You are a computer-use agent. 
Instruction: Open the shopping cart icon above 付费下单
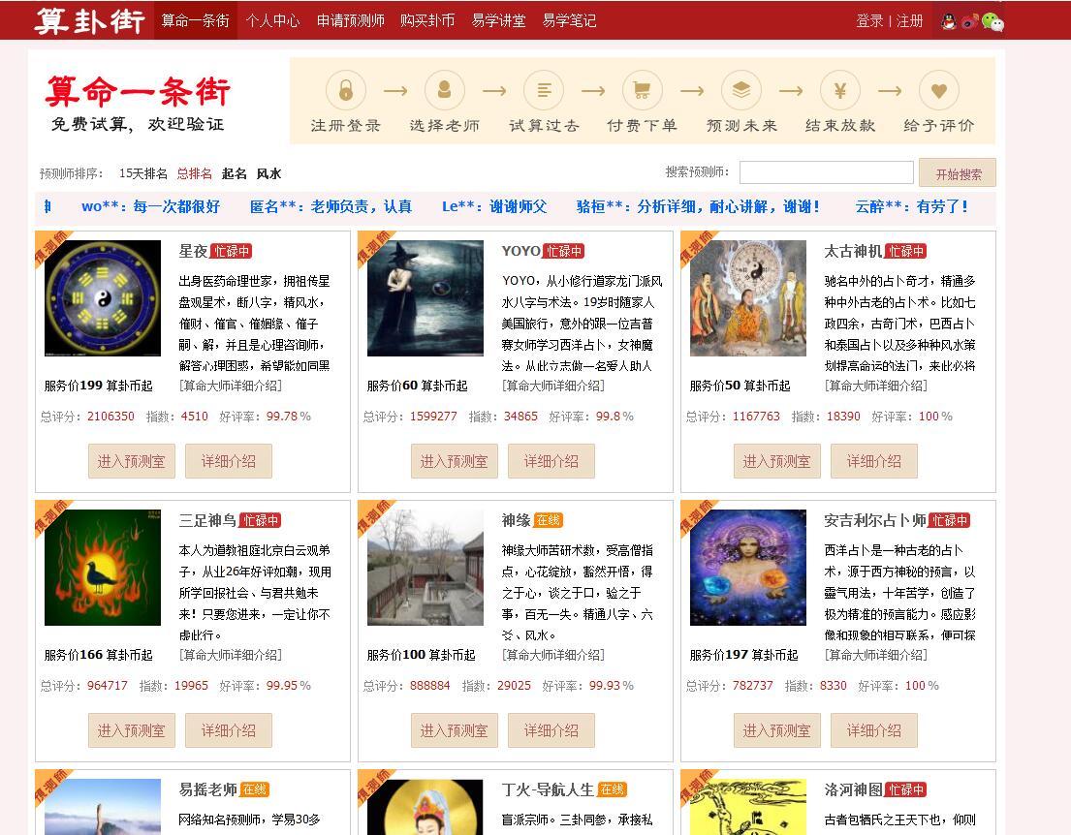(x=643, y=89)
